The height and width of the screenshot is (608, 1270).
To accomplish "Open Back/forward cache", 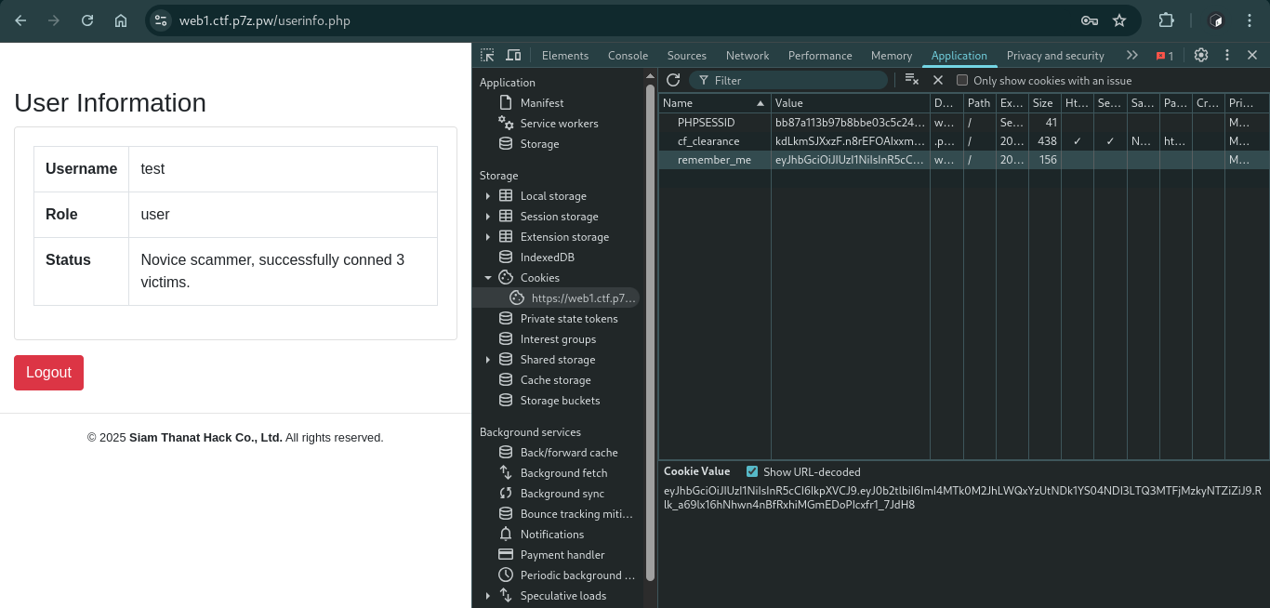I will [x=569, y=453].
